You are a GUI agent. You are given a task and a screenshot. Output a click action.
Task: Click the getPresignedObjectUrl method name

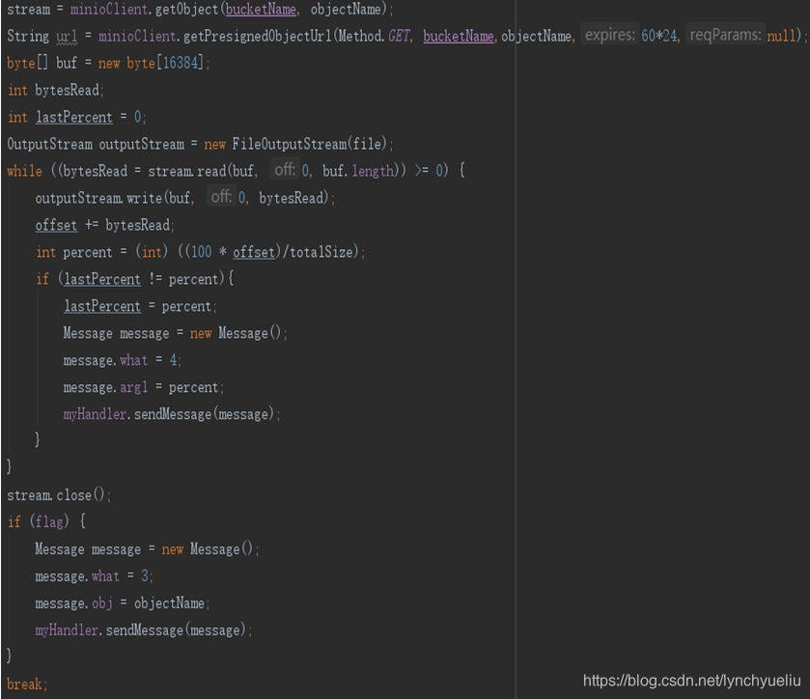pos(258,36)
